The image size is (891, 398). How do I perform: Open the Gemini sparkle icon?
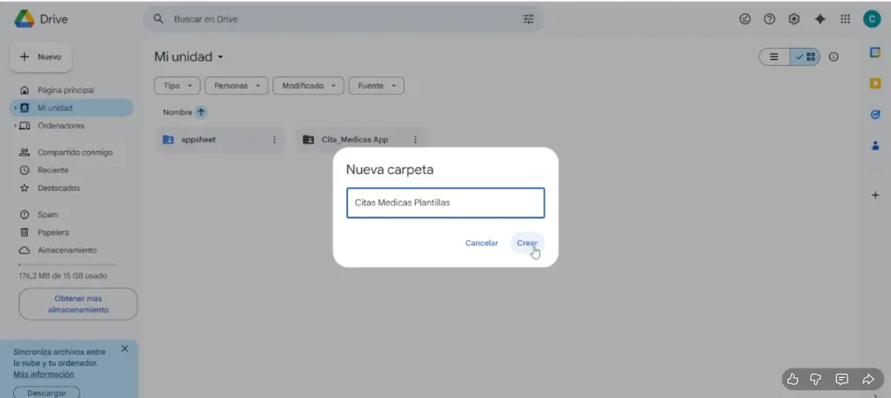[x=820, y=19]
